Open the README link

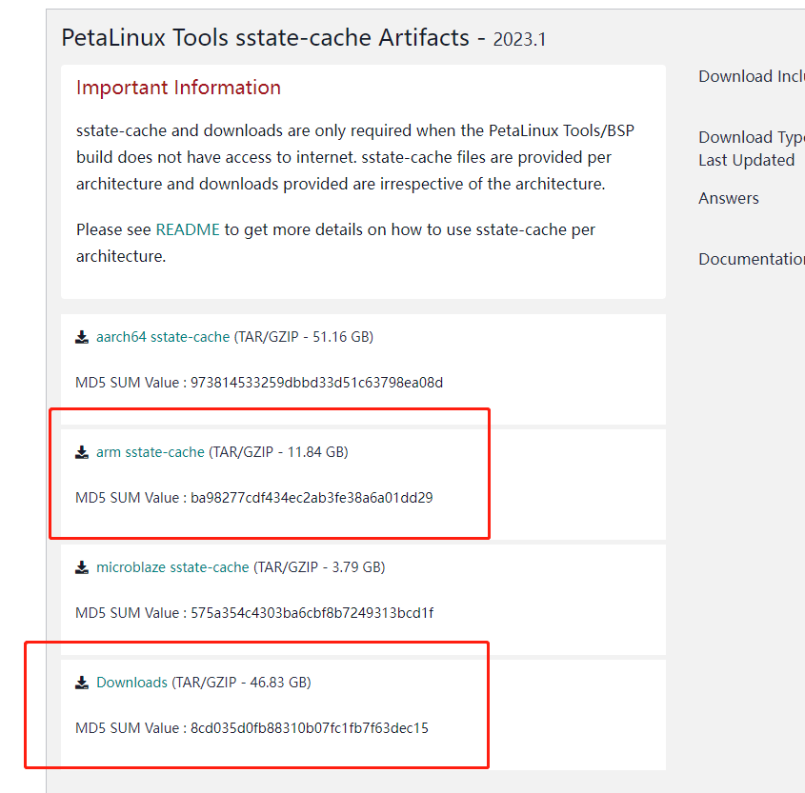(x=188, y=229)
